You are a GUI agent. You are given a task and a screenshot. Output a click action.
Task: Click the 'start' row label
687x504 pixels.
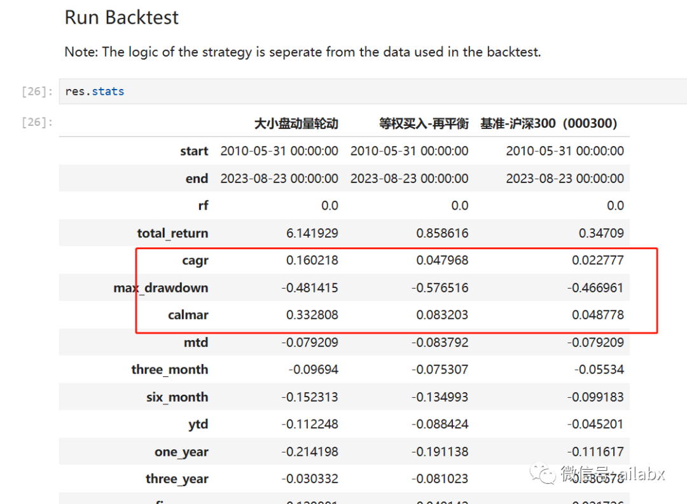[194, 151]
